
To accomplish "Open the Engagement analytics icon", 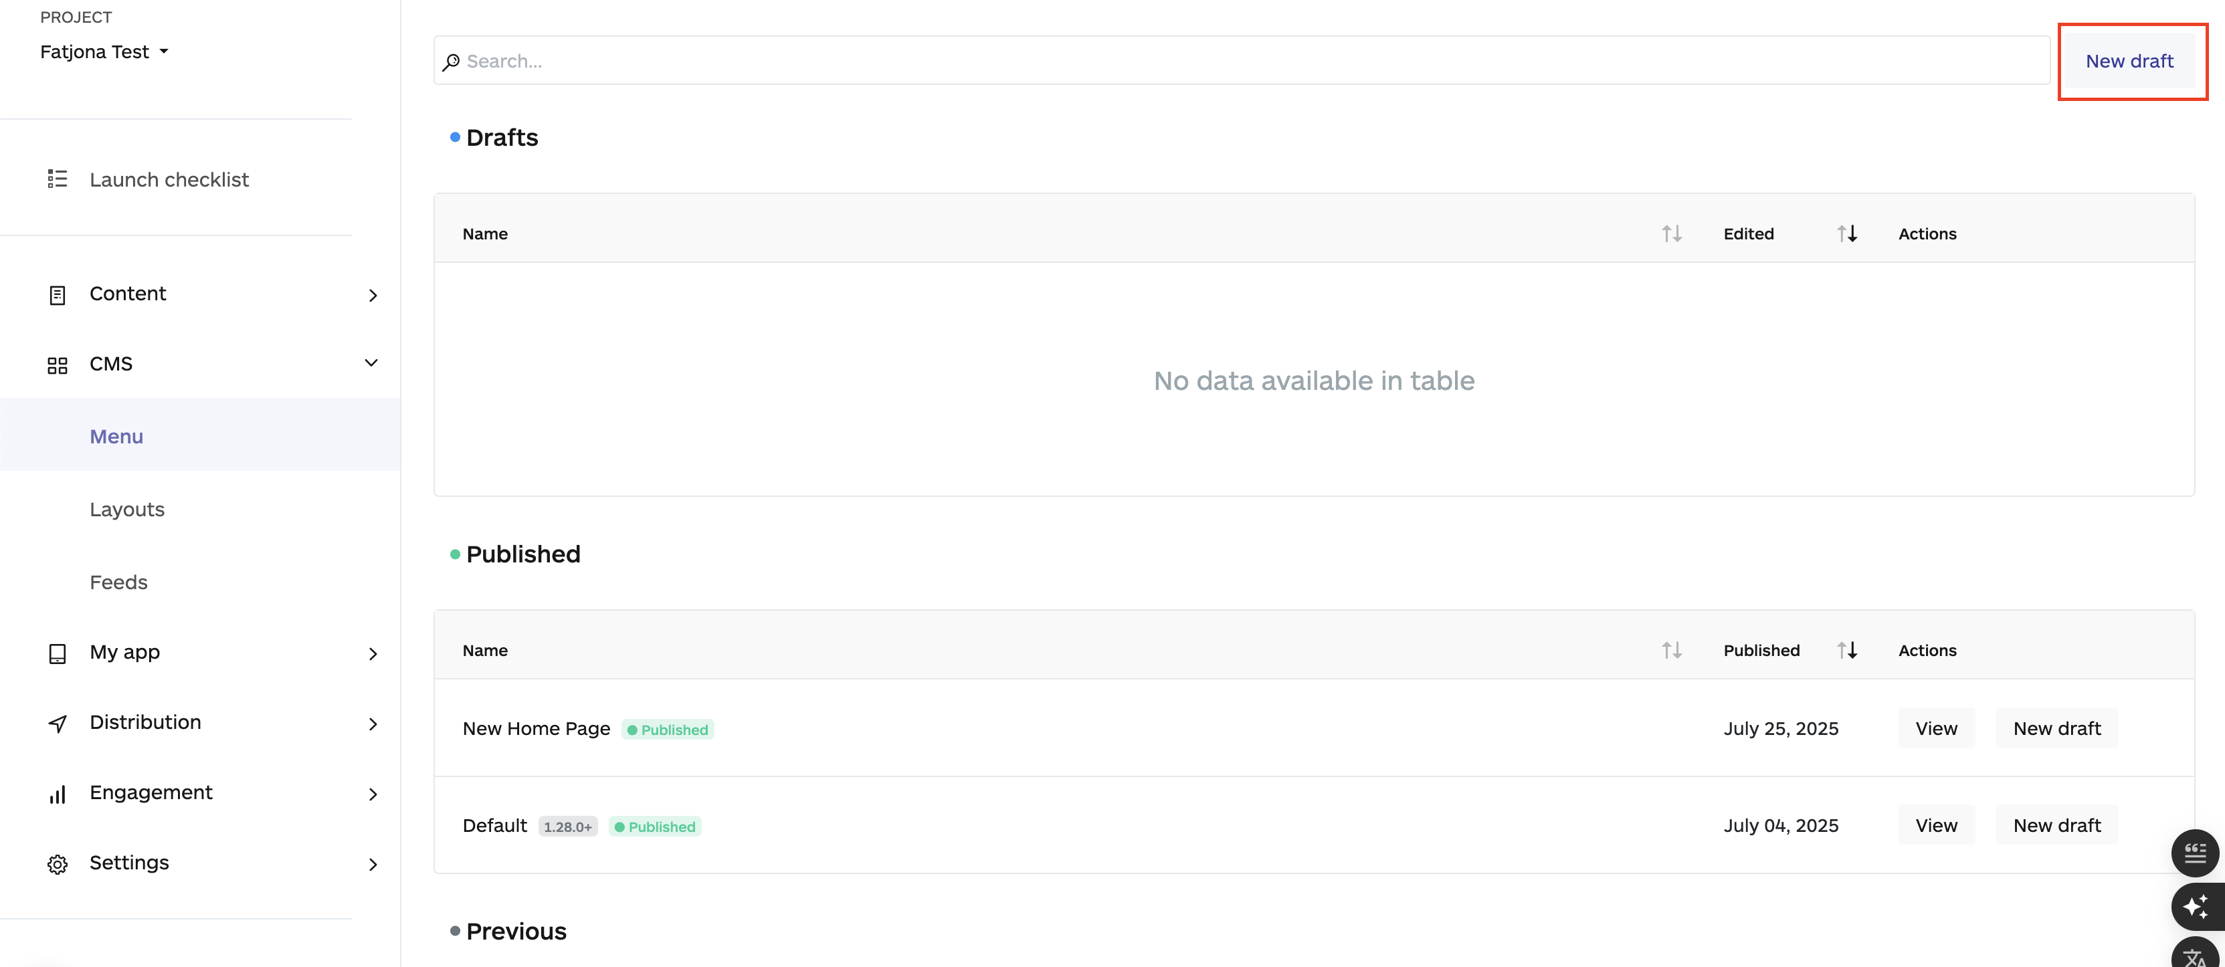I will pyautogui.click(x=57, y=793).
